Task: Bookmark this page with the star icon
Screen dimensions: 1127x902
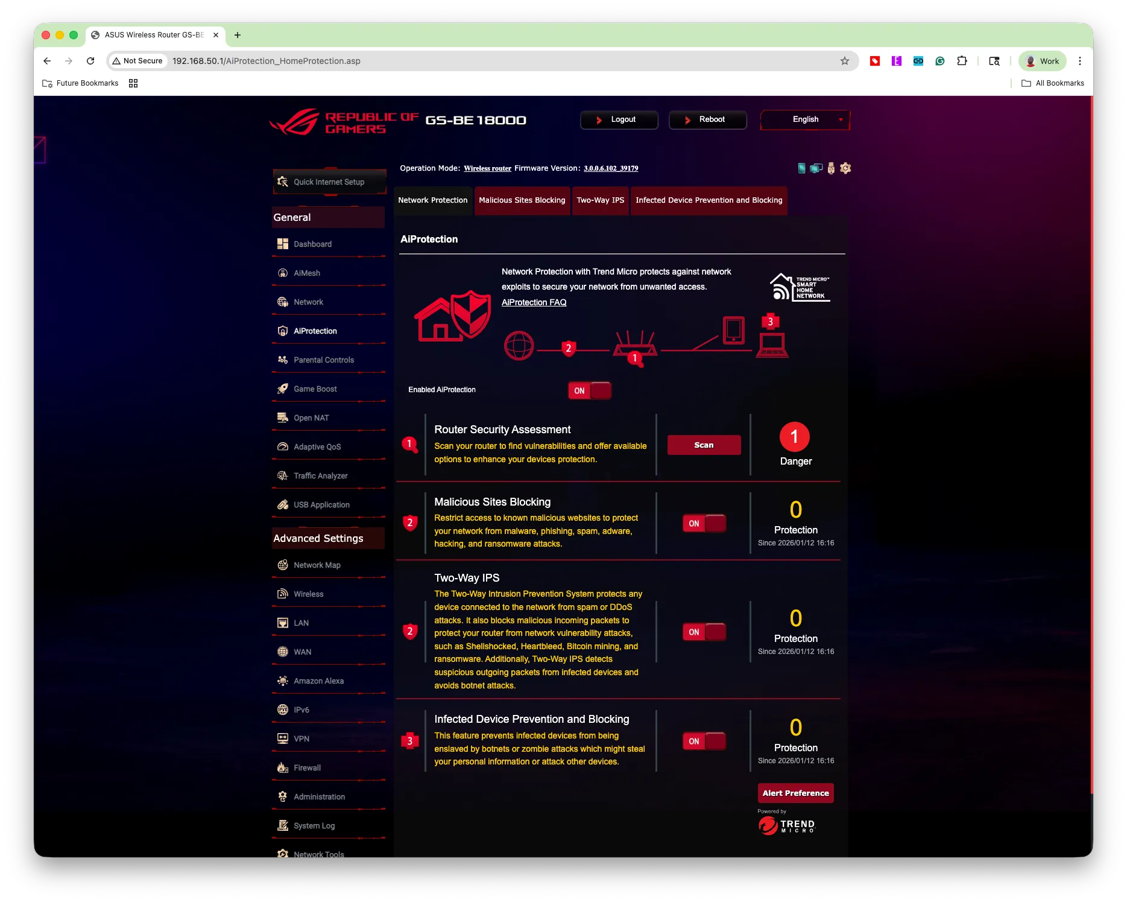Action: point(845,61)
